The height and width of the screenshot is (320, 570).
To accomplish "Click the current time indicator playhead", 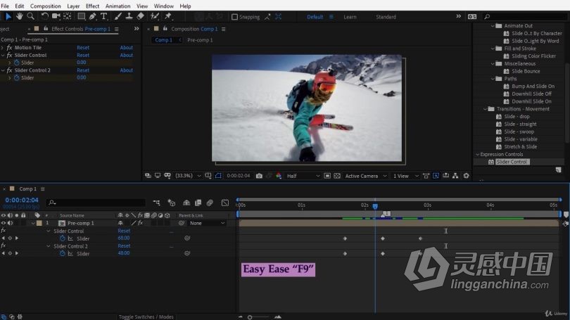I will [x=375, y=206].
